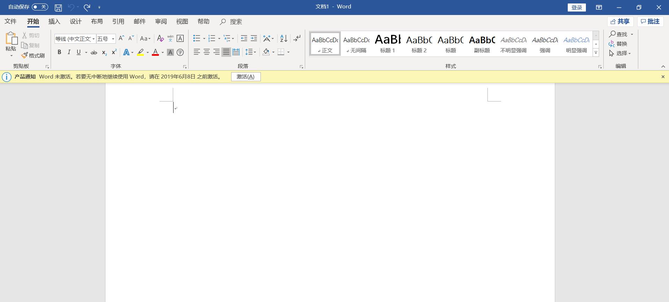Clear all formatting with eraser icon

point(160,38)
